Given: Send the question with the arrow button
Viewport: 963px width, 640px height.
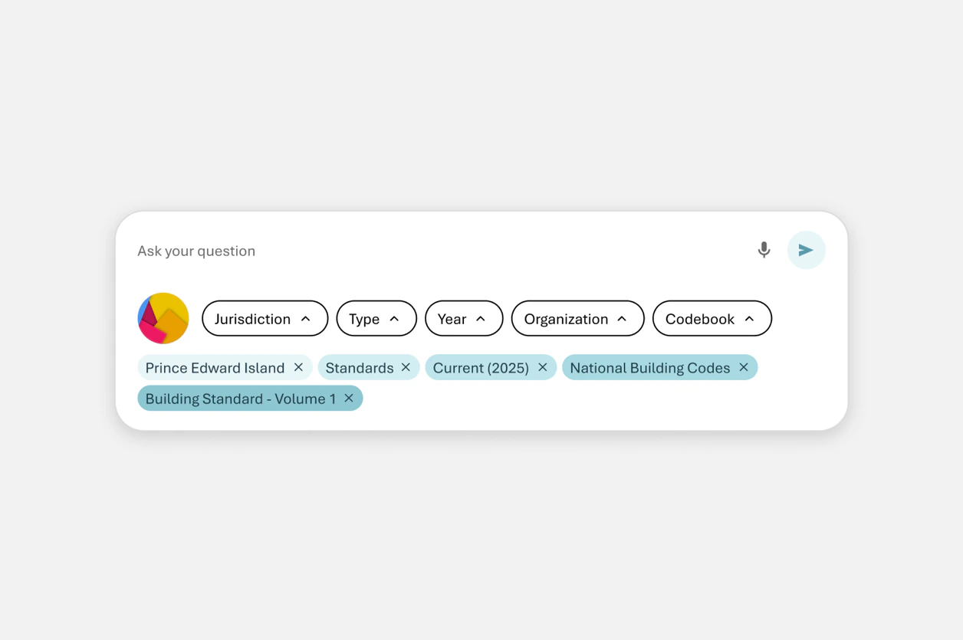Looking at the screenshot, I should (806, 250).
